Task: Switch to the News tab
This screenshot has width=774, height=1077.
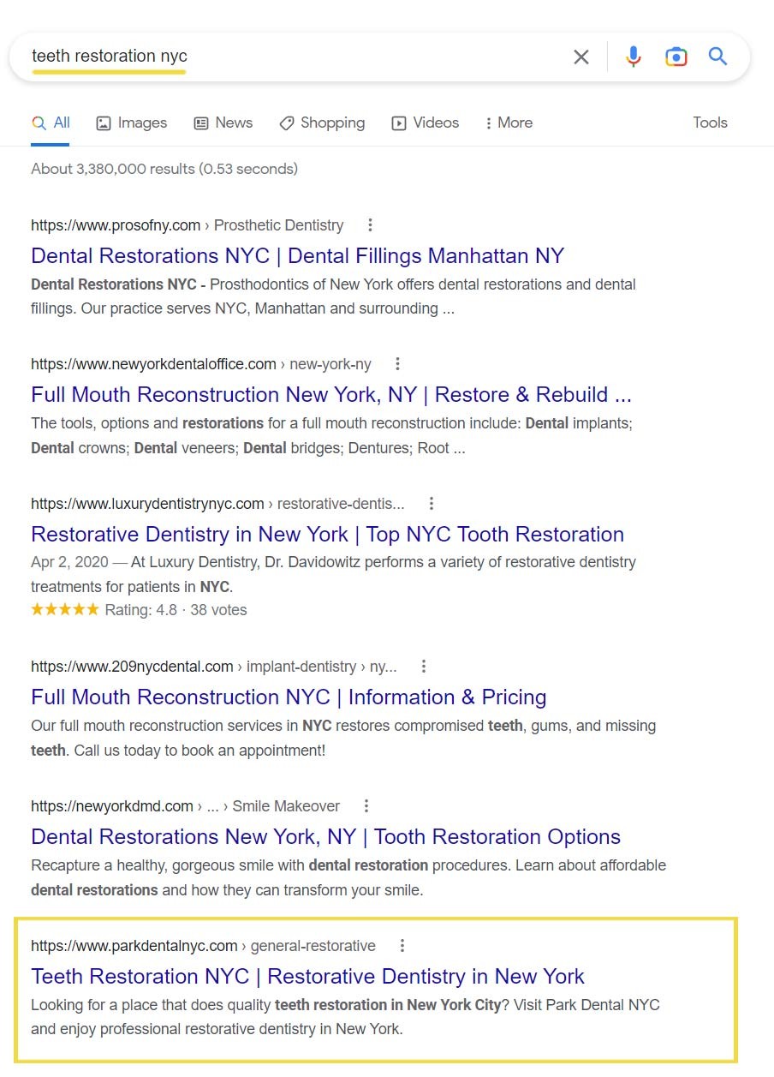Action: 223,123
